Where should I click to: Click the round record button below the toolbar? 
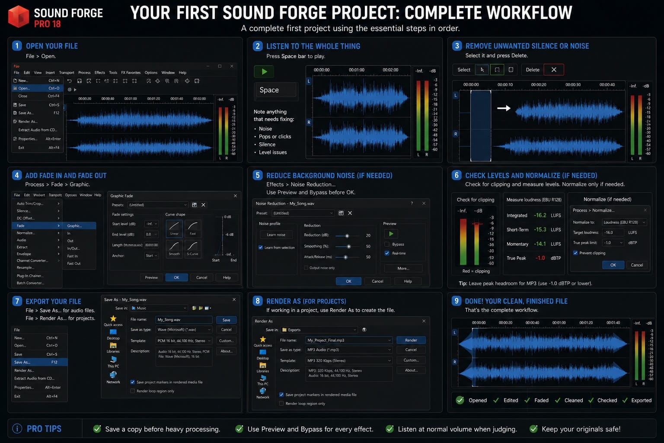pos(69,90)
